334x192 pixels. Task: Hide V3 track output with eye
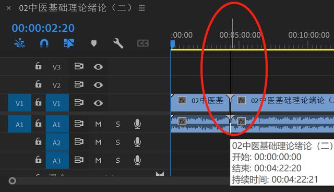tap(98, 67)
